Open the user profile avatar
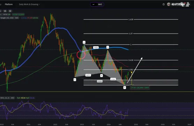Screen dimensions: 194x126 pos(169,5)
